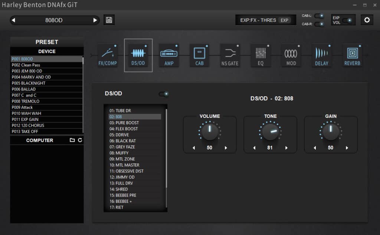Select the DS/OD effect module
The image size is (380, 235).
pyautogui.click(x=138, y=56)
